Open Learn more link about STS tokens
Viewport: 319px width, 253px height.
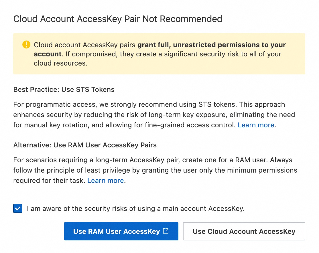[256, 125]
